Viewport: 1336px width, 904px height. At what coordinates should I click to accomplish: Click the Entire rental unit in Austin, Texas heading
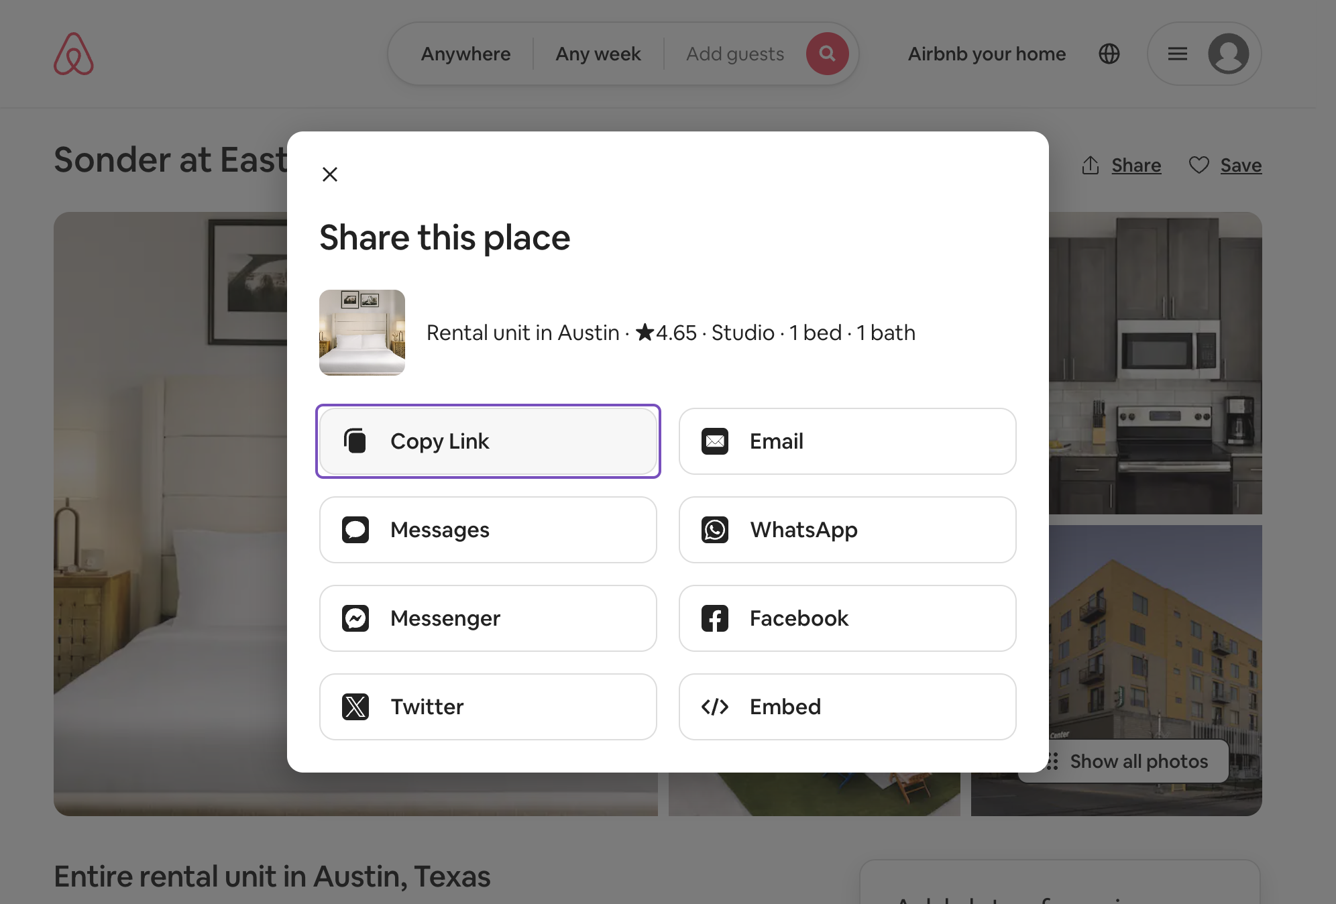(272, 877)
